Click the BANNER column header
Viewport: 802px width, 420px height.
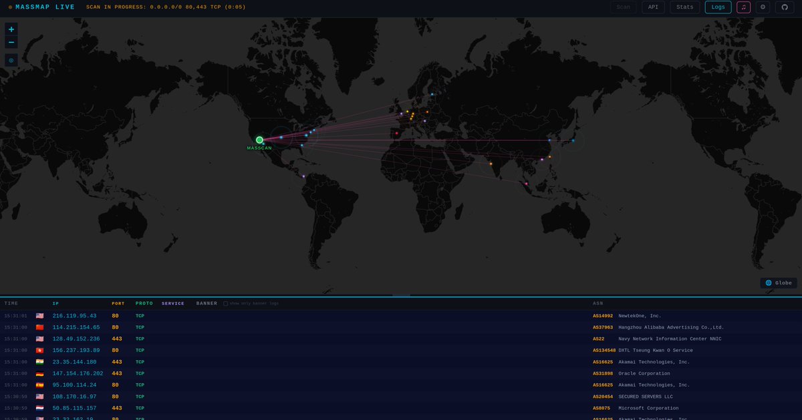[x=207, y=303]
